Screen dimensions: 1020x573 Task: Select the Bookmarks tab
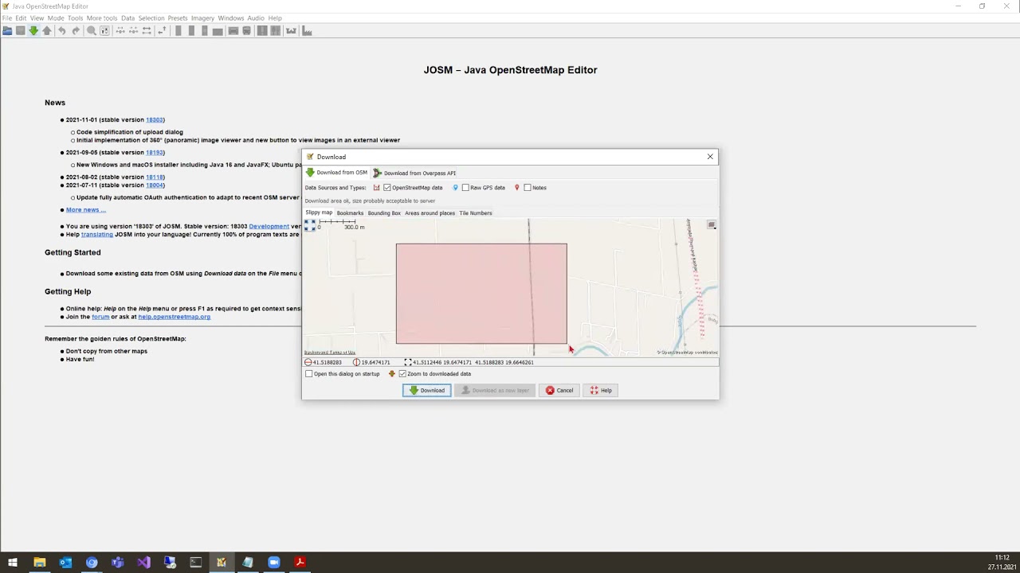[x=350, y=213]
